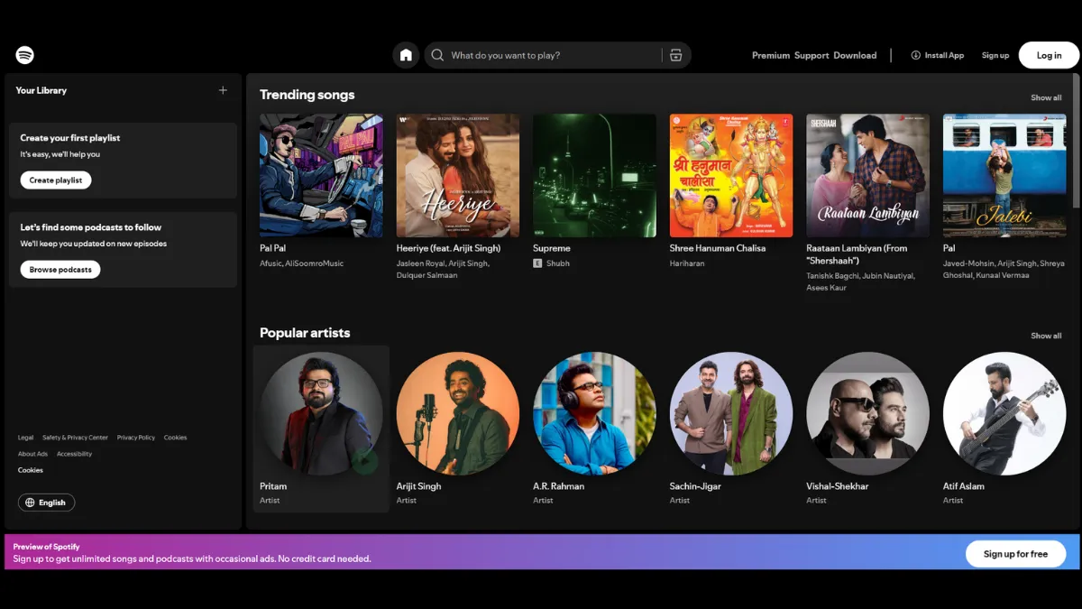The height and width of the screenshot is (609, 1082).
Task: Click 'Tanishk Bagchi' under Raataan Lambiyan
Action: [832, 276]
